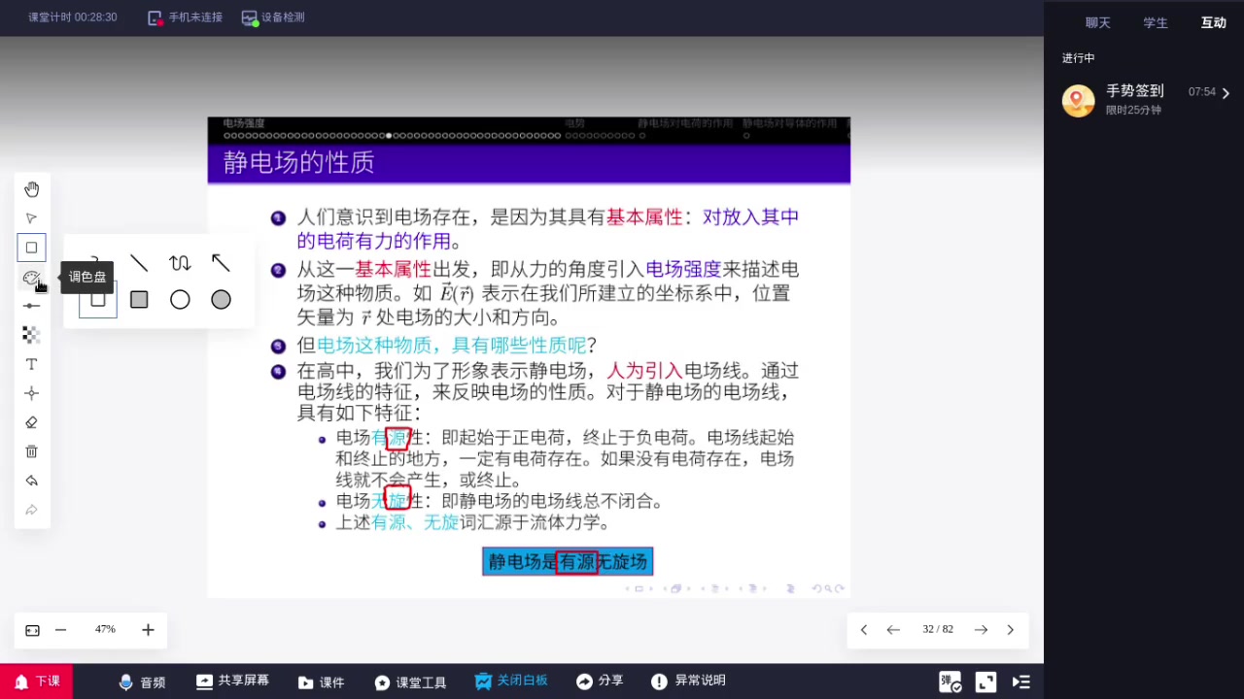
Task: Open 设备检测 device check
Action: click(x=272, y=17)
